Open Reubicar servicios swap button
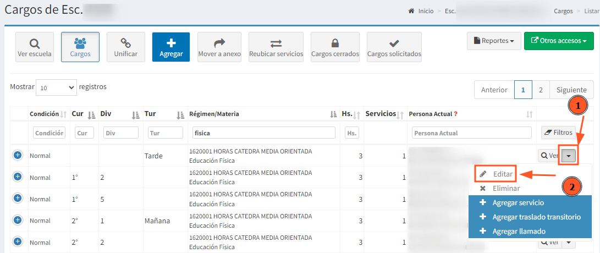Viewport: 600px width, 253px height. pyautogui.click(x=276, y=47)
